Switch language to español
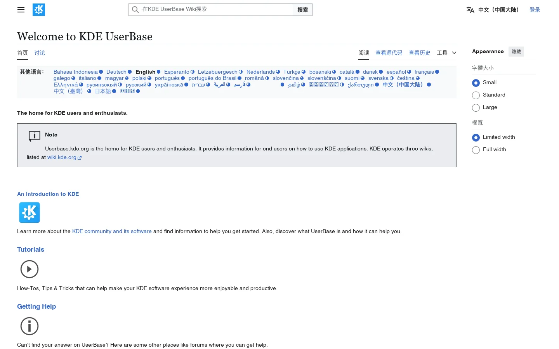Image resolution: width=559 pixels, height=349 pixels. [396, 72]
